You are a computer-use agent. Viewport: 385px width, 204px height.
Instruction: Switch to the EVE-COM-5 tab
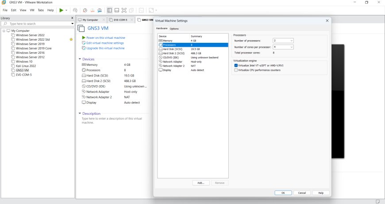point(120,20)
